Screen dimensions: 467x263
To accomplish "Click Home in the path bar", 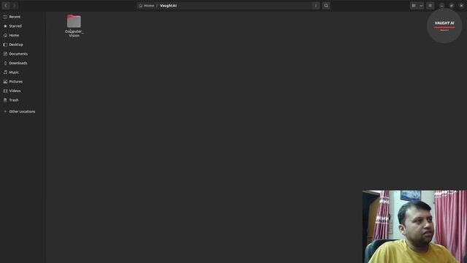I will point(147,6).
